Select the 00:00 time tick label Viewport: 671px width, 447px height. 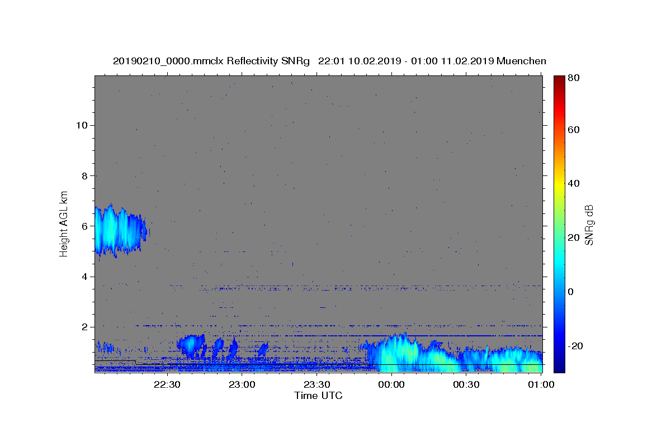391,384
